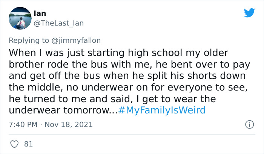Click the tweet's first line of text
Image resolution: width=264 pixels, height=154 pixels.
tap(118, 52)
